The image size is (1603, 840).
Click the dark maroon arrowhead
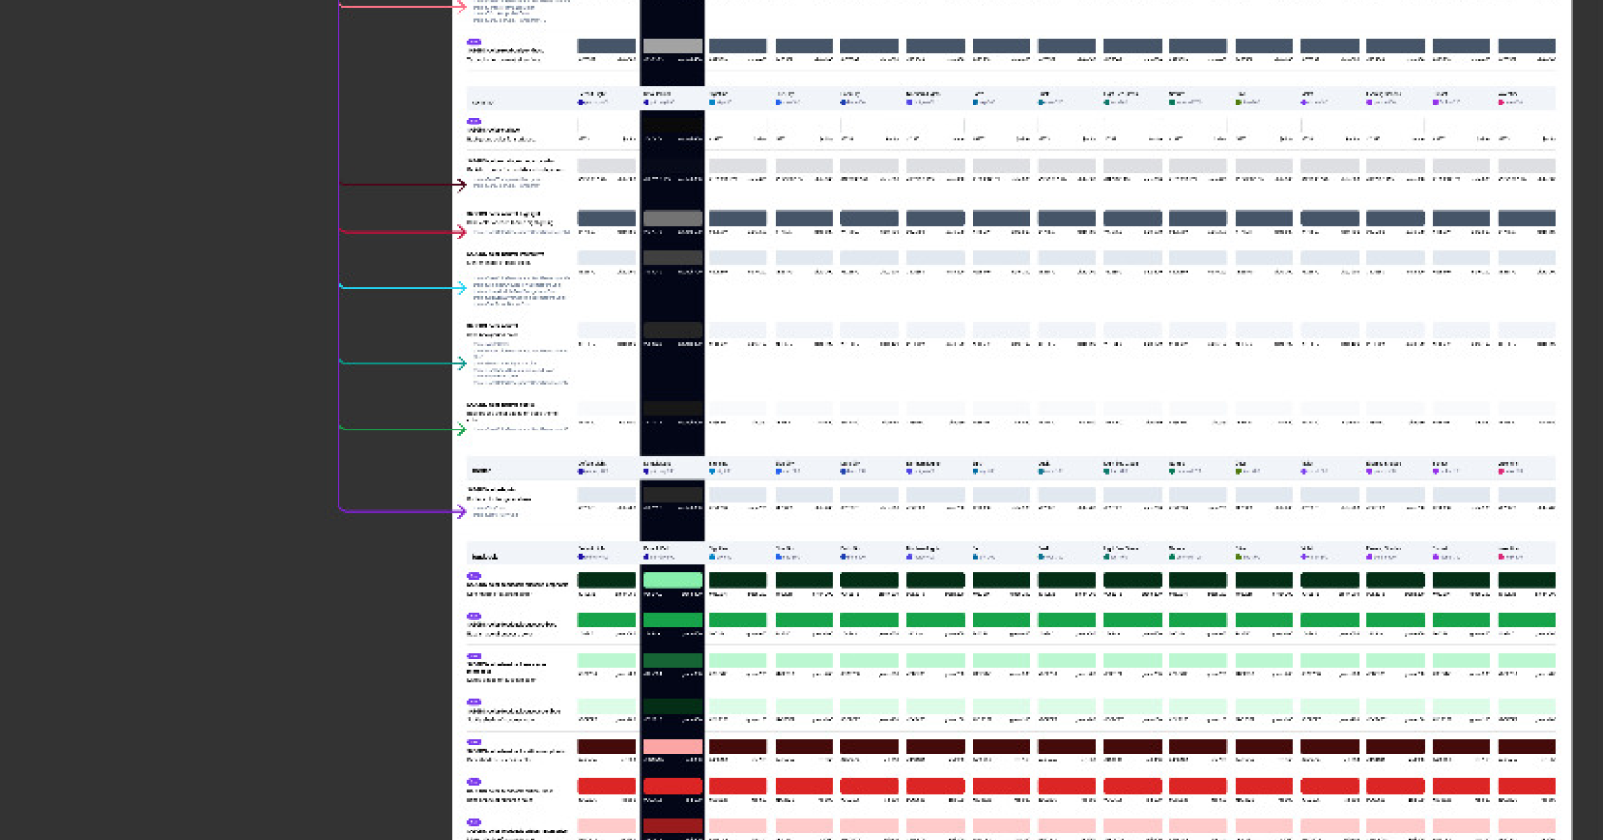point(461,184)
